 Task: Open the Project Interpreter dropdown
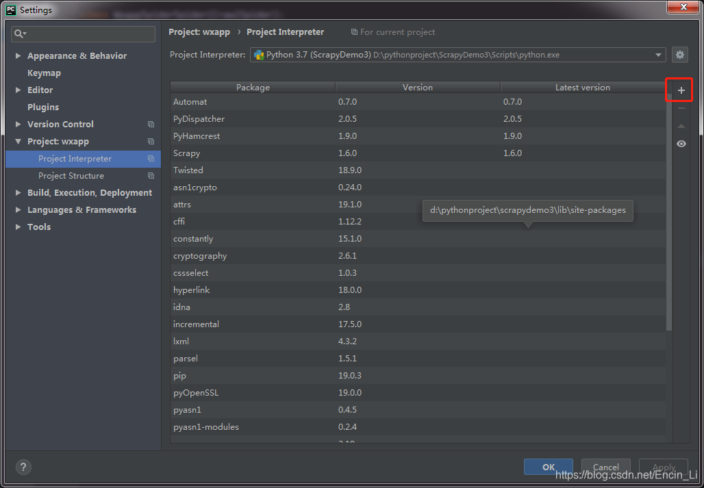pyautogui.click(x=658, y=55)
